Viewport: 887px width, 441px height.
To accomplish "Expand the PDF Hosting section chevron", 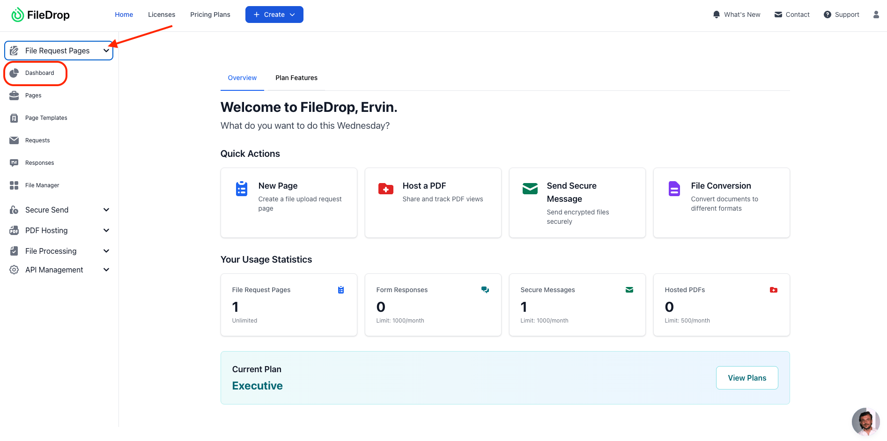I will (x=106, y=230).
